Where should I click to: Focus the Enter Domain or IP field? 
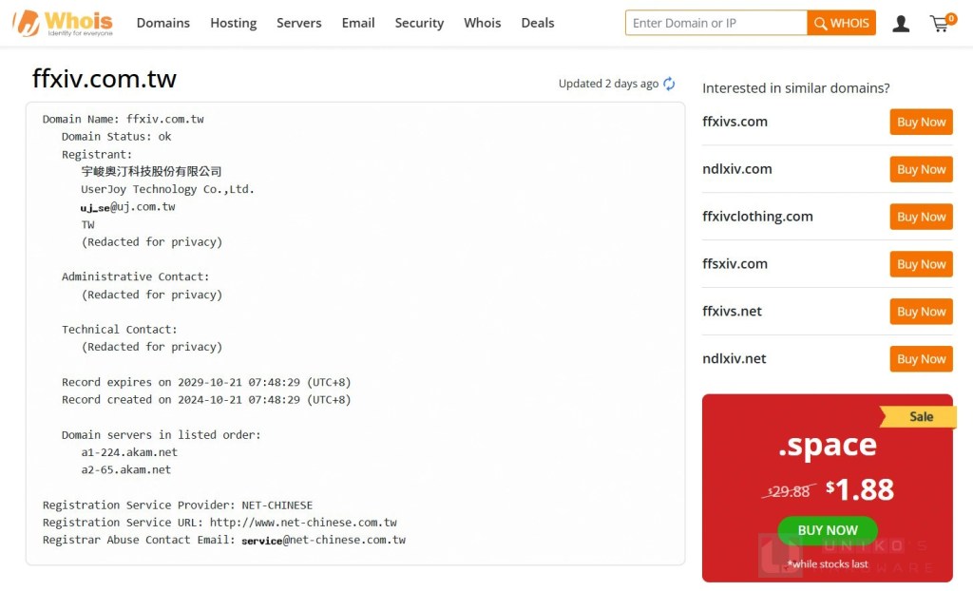coord(715,23)
